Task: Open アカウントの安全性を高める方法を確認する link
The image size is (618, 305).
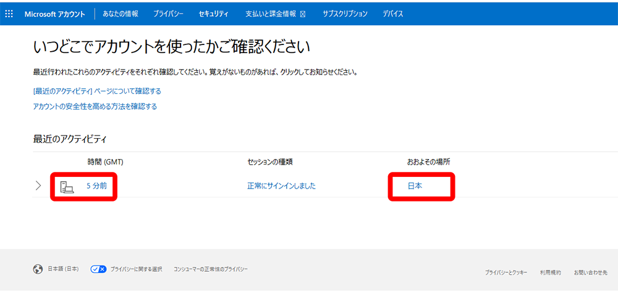Action: [95, 107]
